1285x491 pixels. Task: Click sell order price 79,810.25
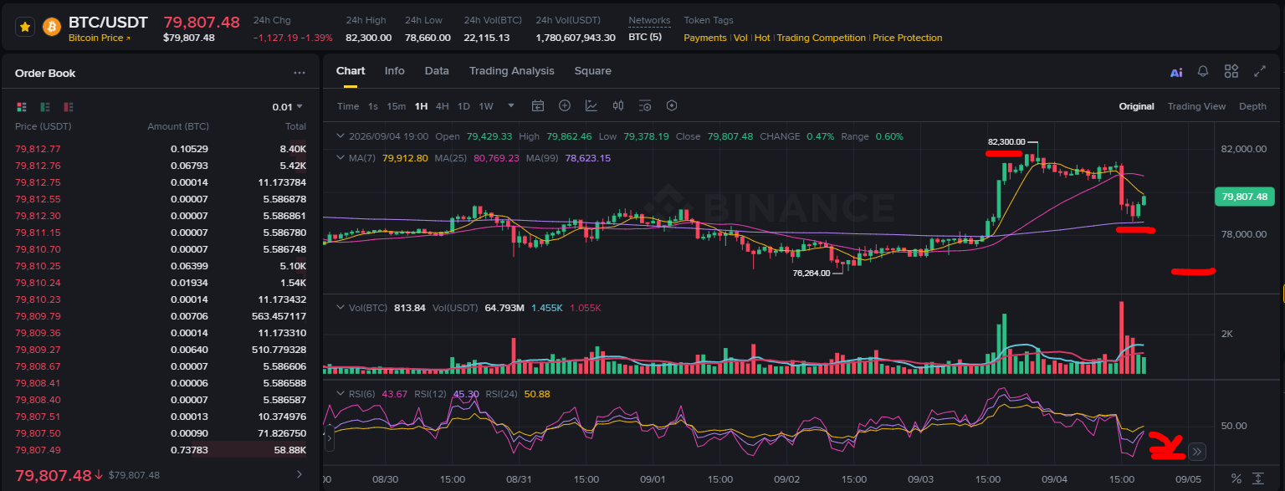pyautogui.click(x=38, y=266)
